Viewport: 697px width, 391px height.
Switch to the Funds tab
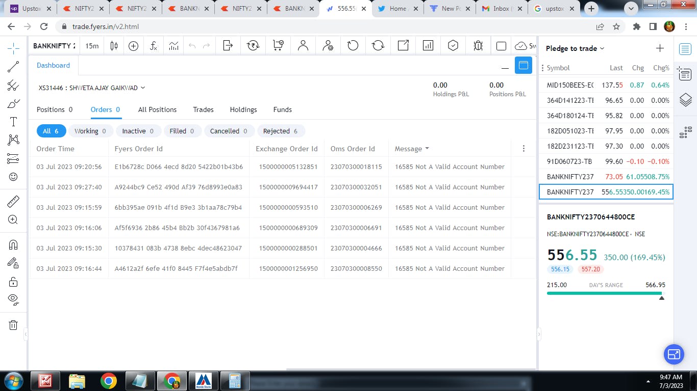tap(283, 109)
